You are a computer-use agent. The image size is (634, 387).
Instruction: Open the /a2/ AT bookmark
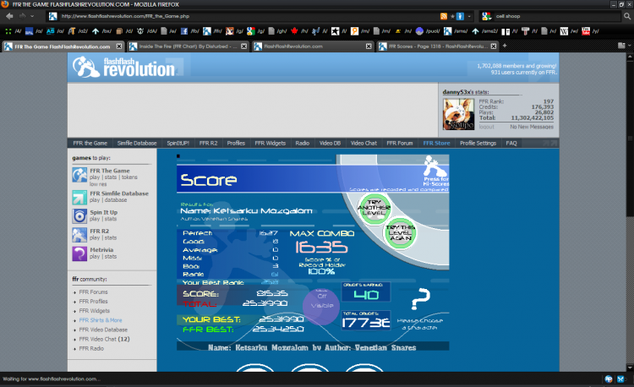point(76,31)
